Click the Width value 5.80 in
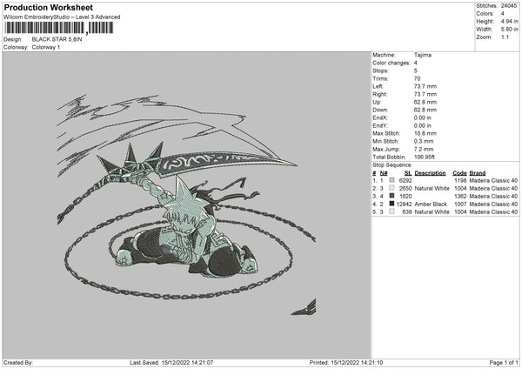Viewport: 522px width, 369px height. tap(509, 30)
